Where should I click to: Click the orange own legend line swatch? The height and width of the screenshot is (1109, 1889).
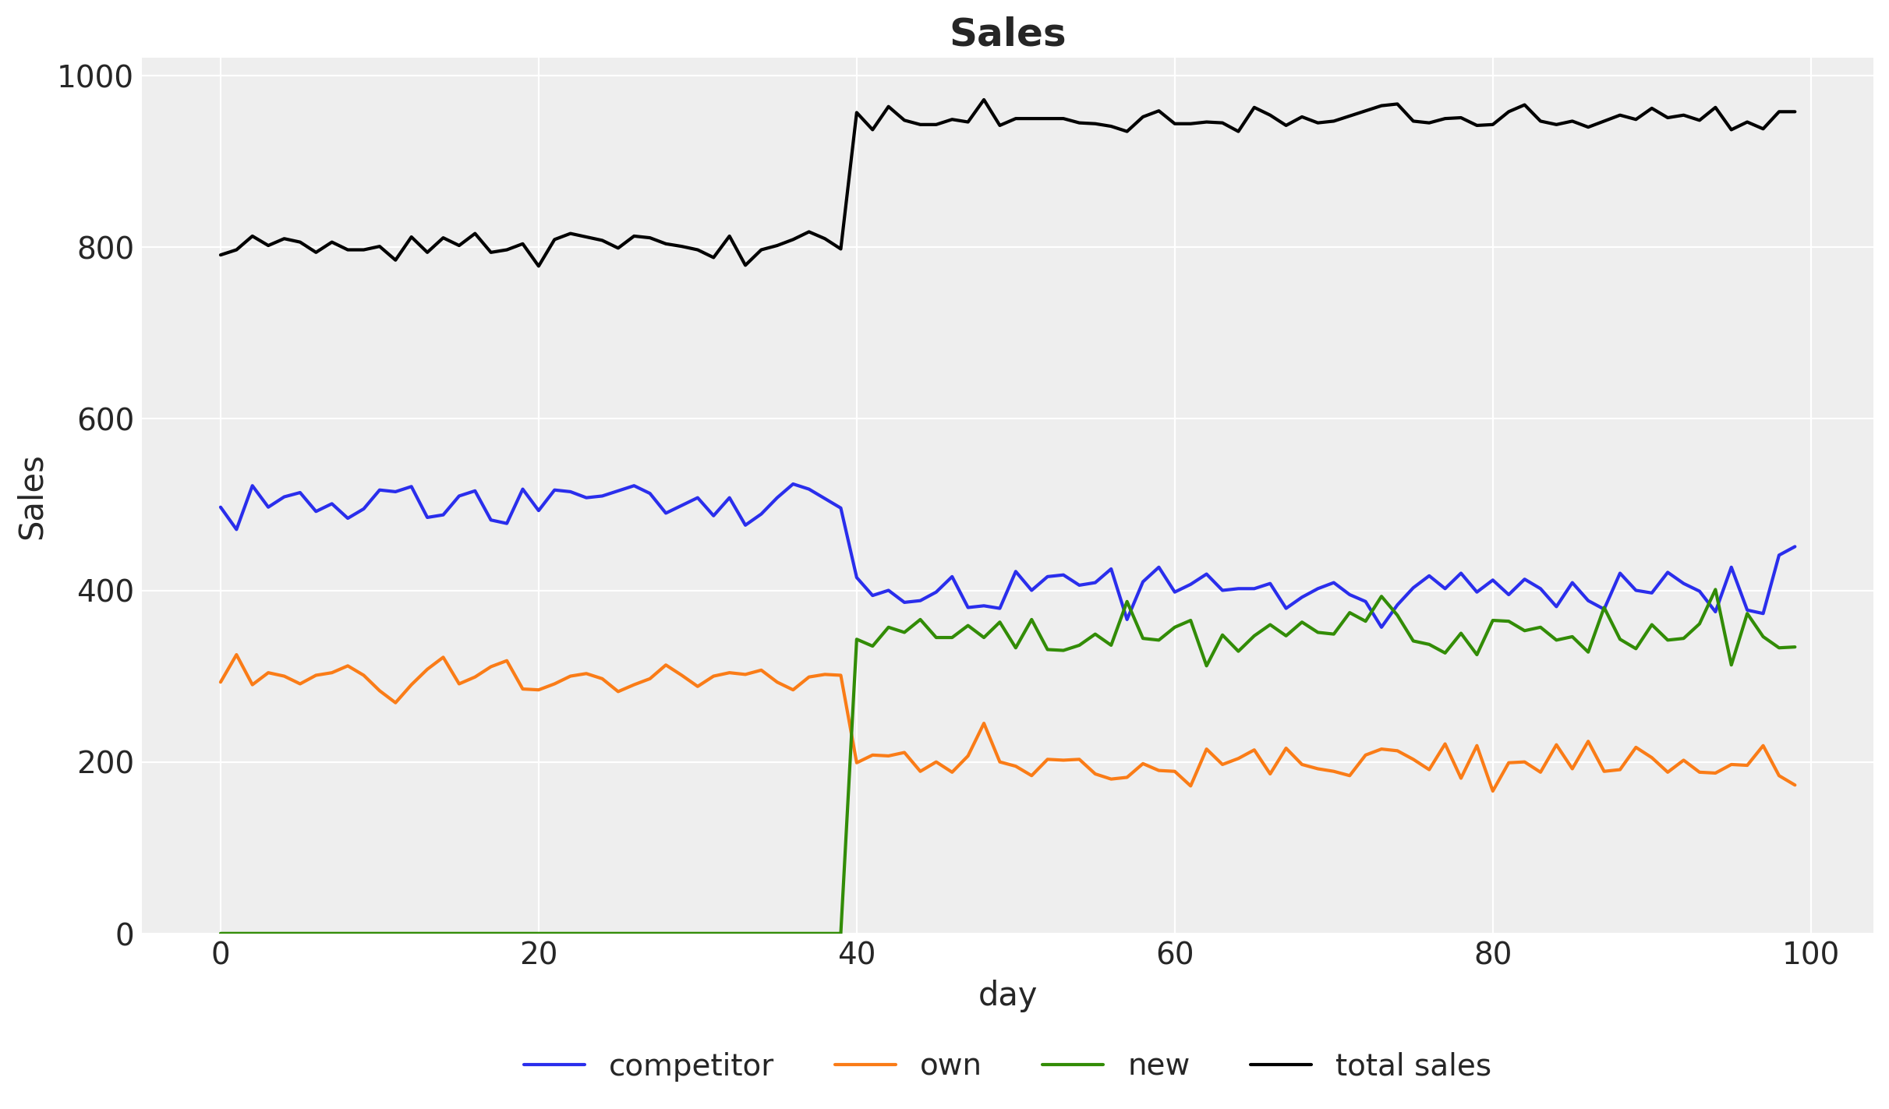(x=865, y=1065)
